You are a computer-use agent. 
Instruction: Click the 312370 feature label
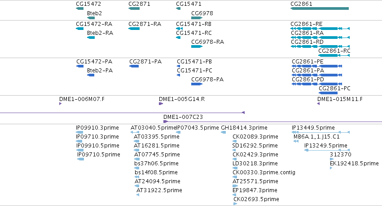pyautogui.click(x=341, y=155)
